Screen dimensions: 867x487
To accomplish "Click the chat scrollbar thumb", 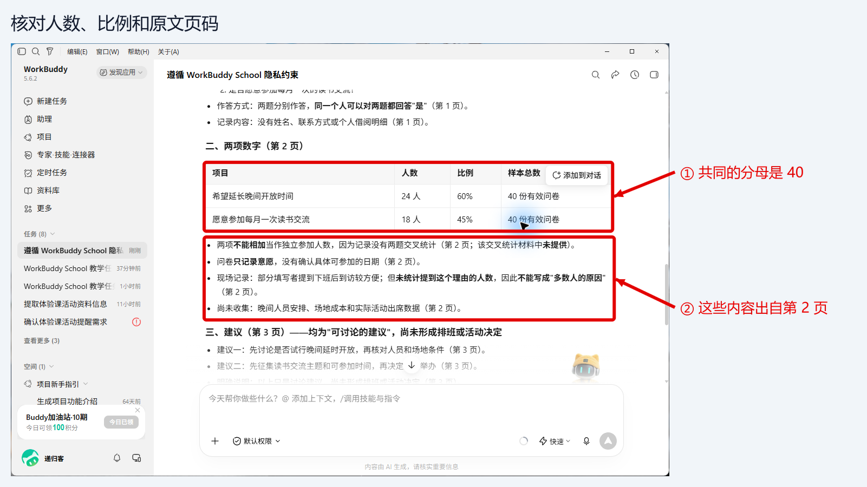I will click(x=666, y=294).
